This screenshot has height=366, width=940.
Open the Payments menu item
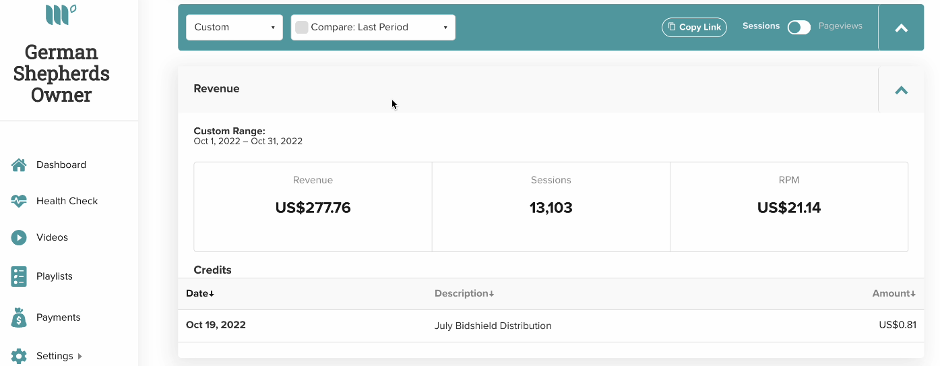click(59, 317)
